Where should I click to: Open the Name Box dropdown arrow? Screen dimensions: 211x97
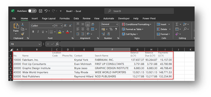(x=40, y=44)
